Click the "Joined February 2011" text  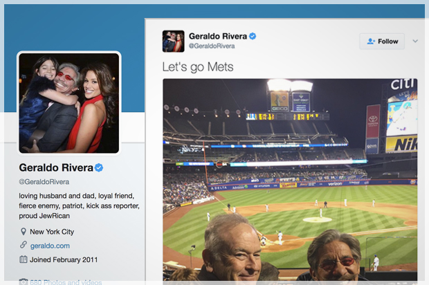(x=64, y=259)
